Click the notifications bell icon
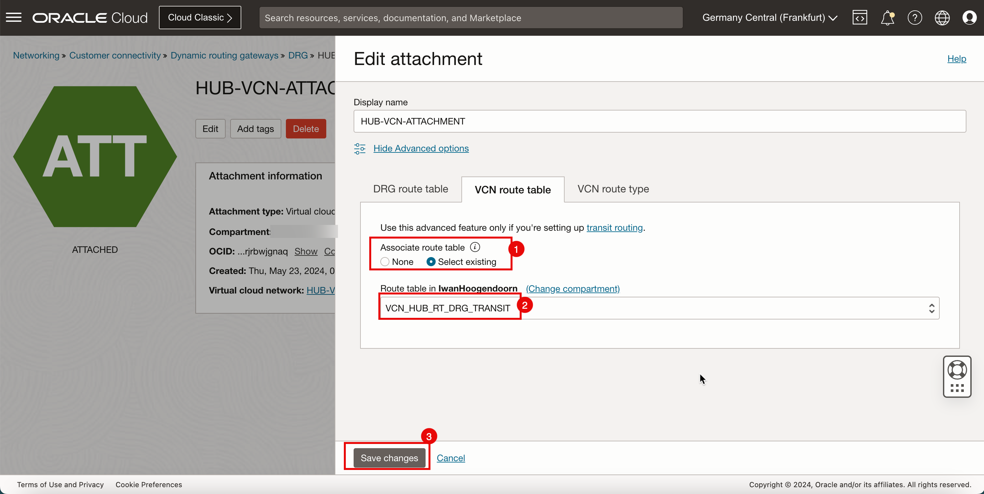This screenshot has width=984, height=494. pos(887,17)
